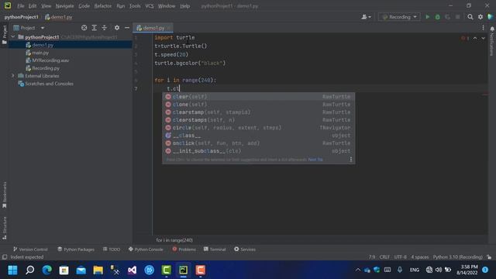Select main.py in Project tree
496x279 pixels.
(x=40, y=53)
